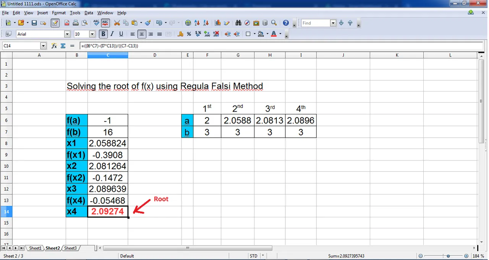This screenshot has height=260, width=489.
Task: Toggle AutoSpellcheck icon
Action: (105, 23)
